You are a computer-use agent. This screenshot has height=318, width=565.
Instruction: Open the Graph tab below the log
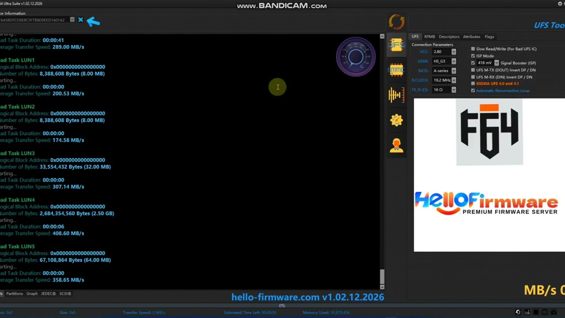tap(32, 294)
